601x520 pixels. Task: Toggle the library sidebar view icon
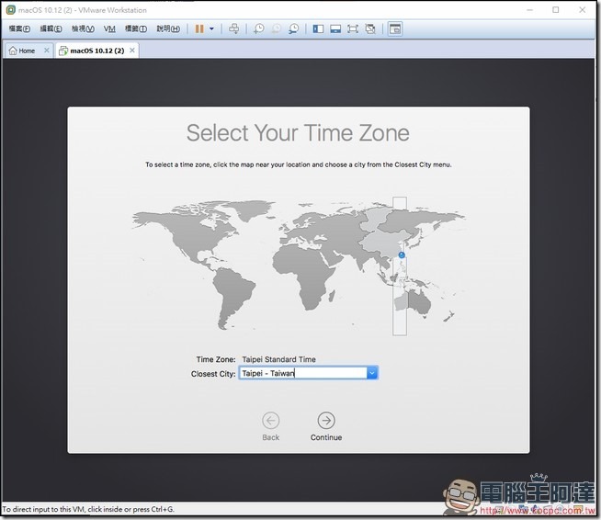point(318,28)
